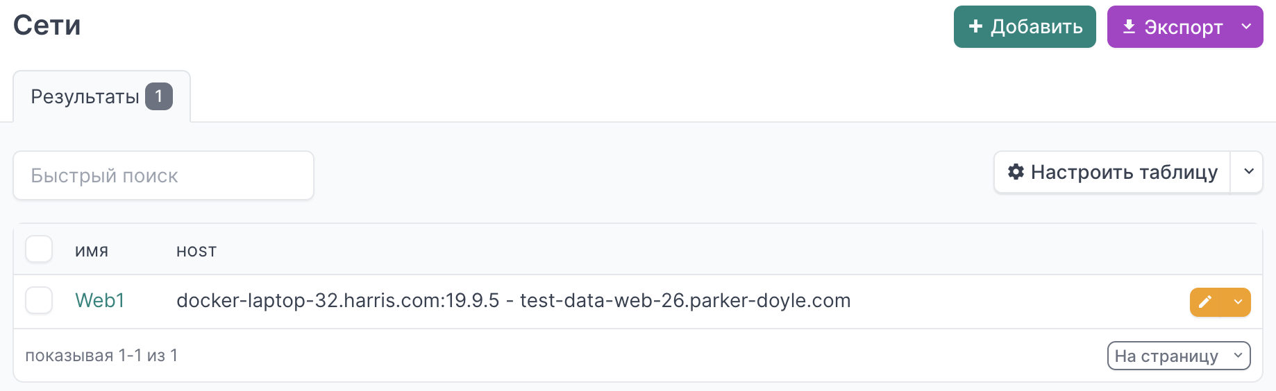Select the Web1 row checkbox
The width and height of the screenshot is (1276, 391).
coord(39,300)
